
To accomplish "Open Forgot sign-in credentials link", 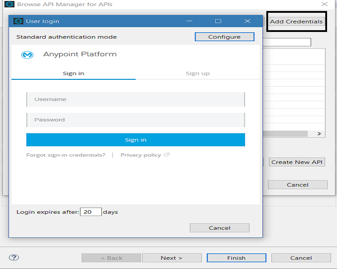I will click(x=66, y=155).
